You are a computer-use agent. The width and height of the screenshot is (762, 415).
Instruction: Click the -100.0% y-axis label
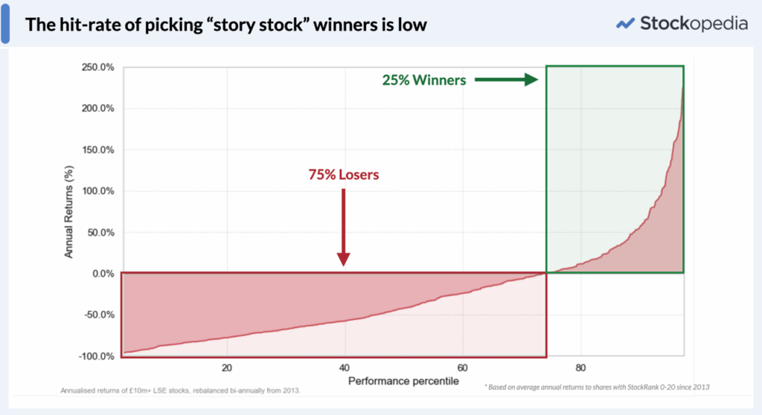(96, 356)
